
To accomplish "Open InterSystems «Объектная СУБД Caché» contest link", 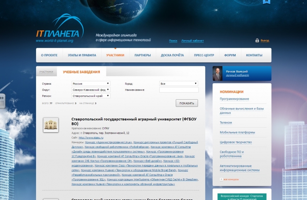I will [152, 179].
